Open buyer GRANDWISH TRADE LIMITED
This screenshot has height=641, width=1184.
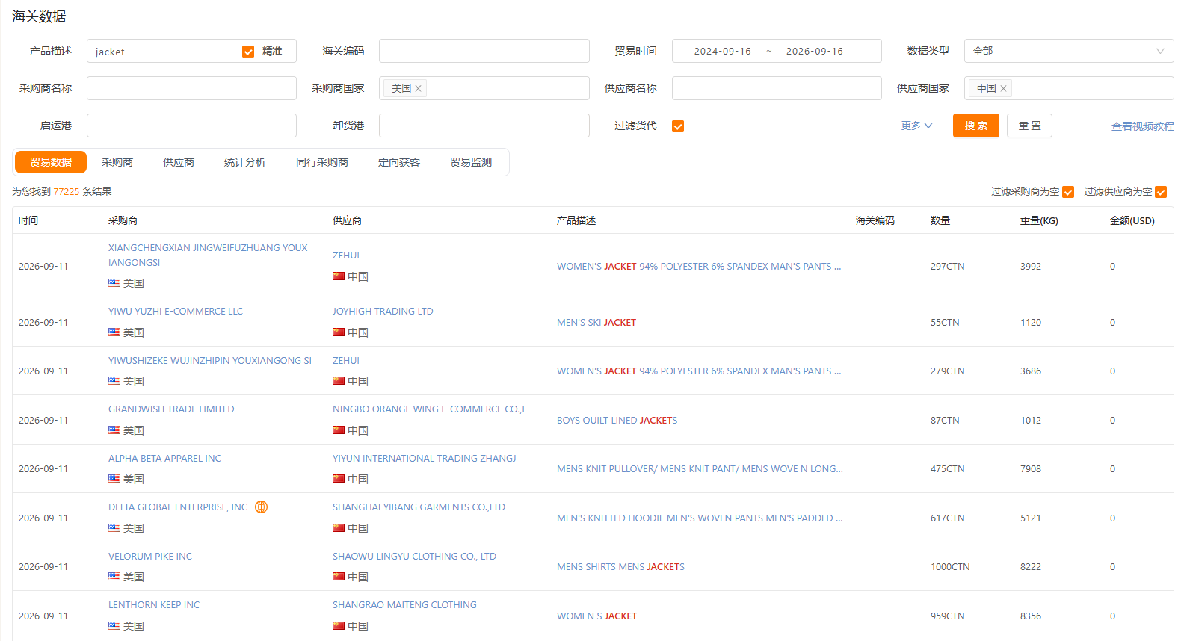(x=171, y=409)
